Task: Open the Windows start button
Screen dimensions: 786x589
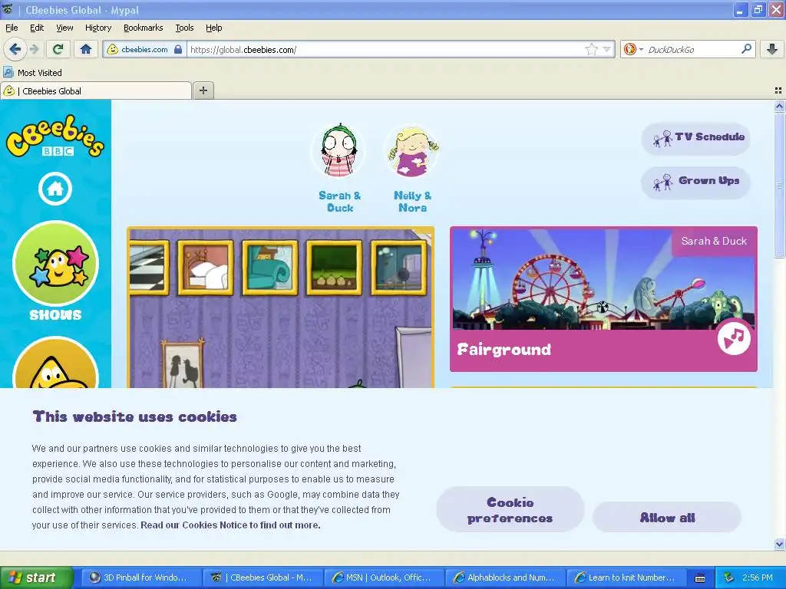Action: [x=36, y=577]
